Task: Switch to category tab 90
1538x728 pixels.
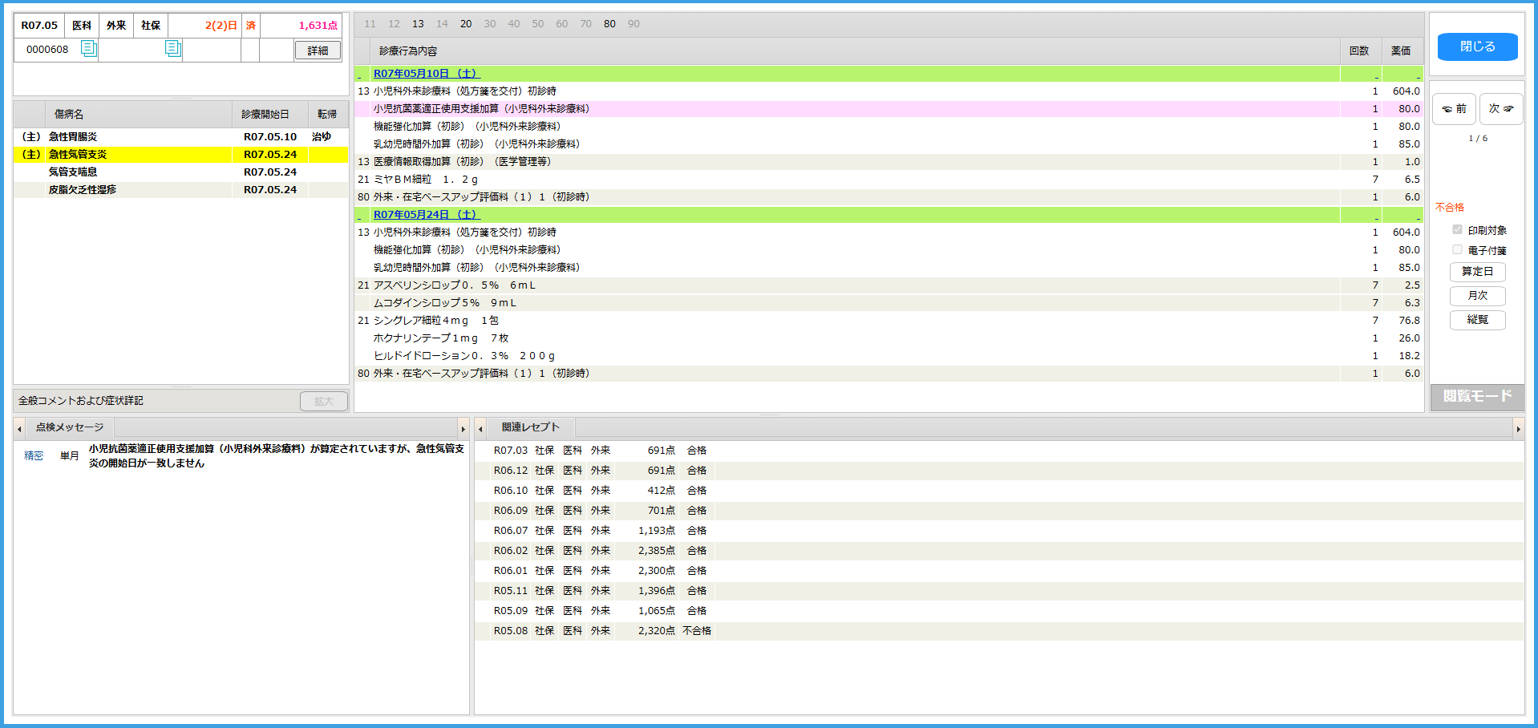Action: coord(634,24)
